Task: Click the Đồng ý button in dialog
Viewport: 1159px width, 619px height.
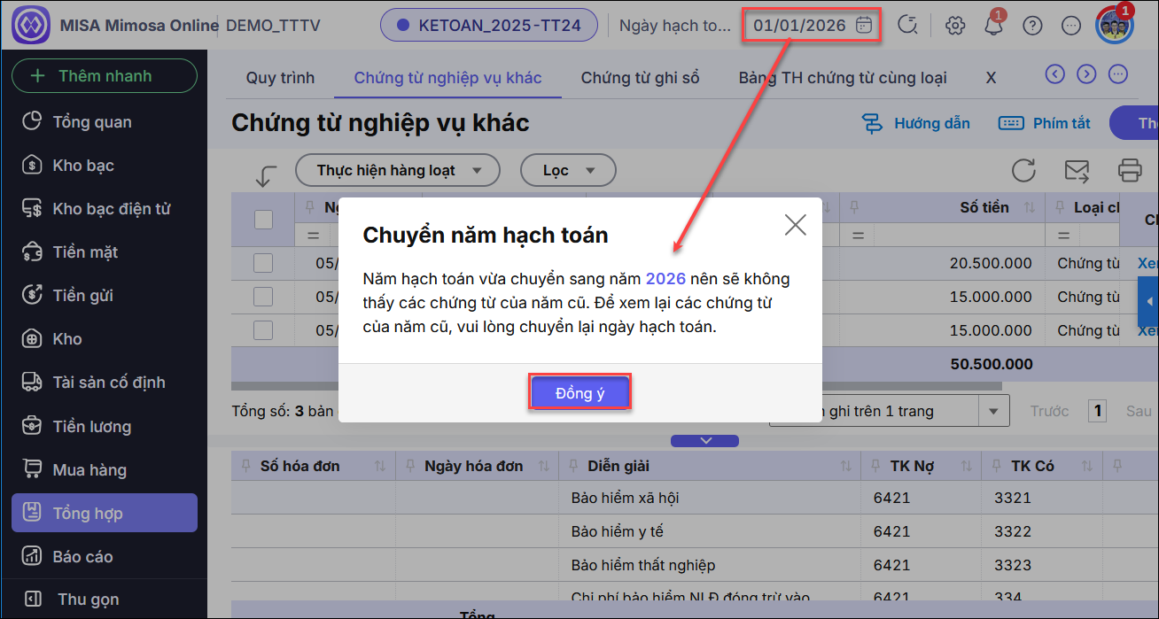Action: pos(579,393)
